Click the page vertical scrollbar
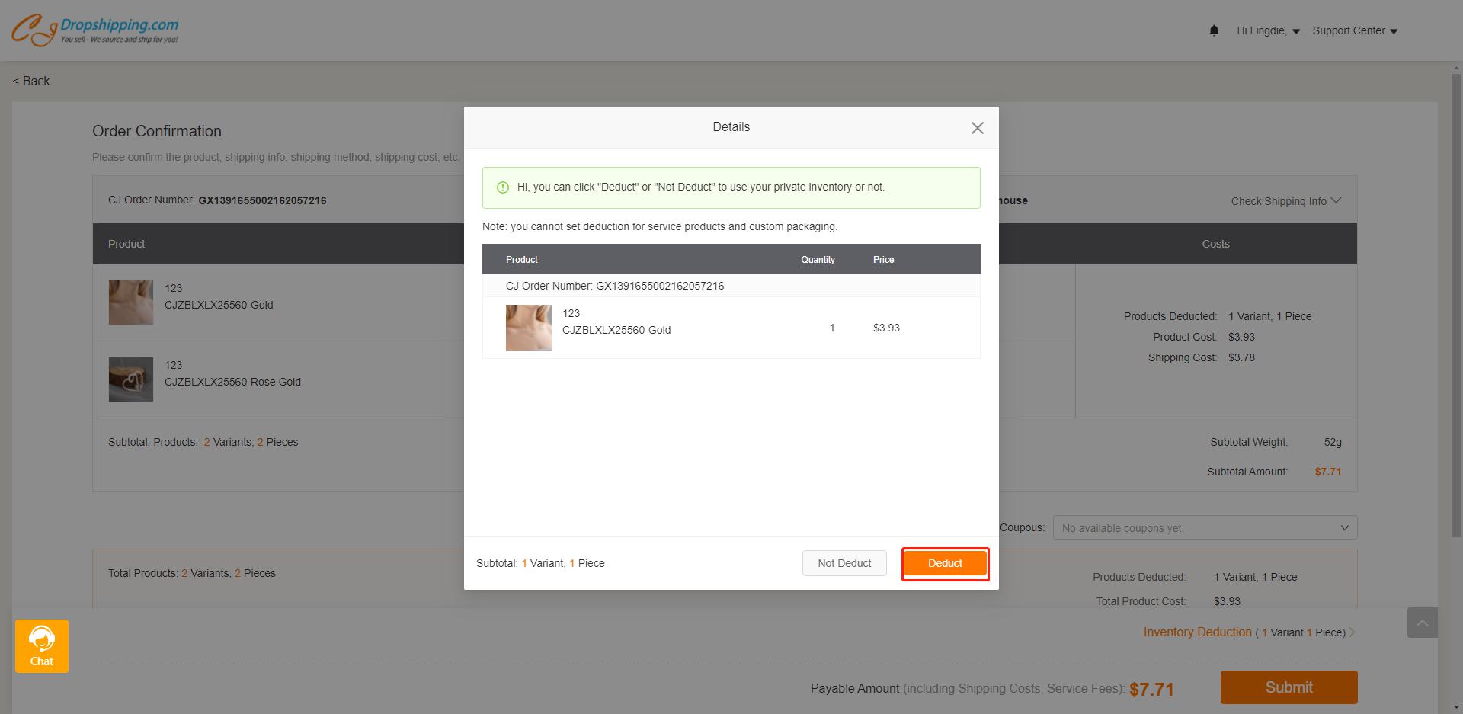The width and height of the screenshot is (1463, 714). 1456,305
